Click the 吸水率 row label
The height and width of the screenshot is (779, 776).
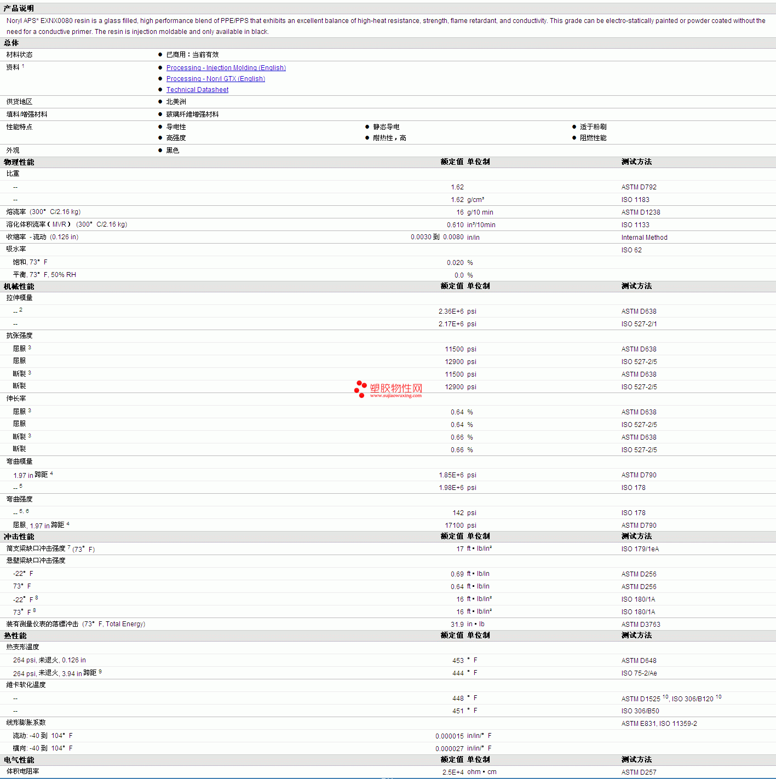16,249
